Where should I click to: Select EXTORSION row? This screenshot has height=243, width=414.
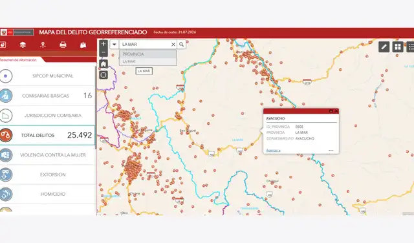tap(47, 174)
